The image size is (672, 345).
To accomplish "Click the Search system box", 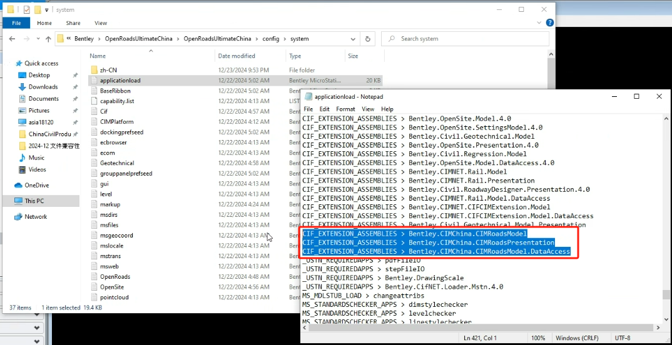I will (465, 39).
